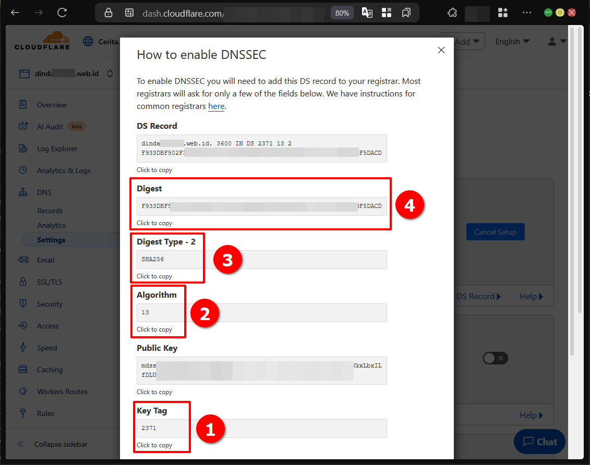Click the Email envelope icon
This screenshot has height=465, width=590.
click(23, 260)
